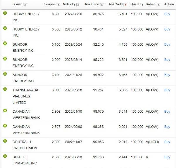This screenshot has width=176, height=168.
Task: Select the coupon value 2.597
Action: (56, 127)
